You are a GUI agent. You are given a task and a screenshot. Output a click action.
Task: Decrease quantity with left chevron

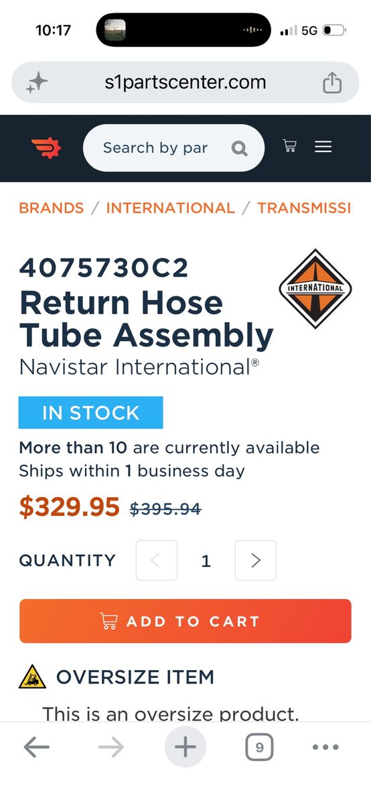pos(157,560)
